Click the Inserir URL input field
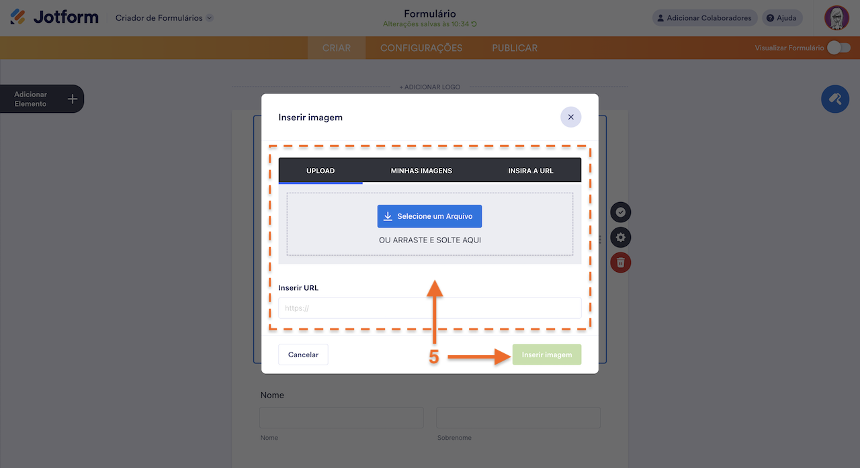Viewport: 860px width, 468px height. pos(429,308)
